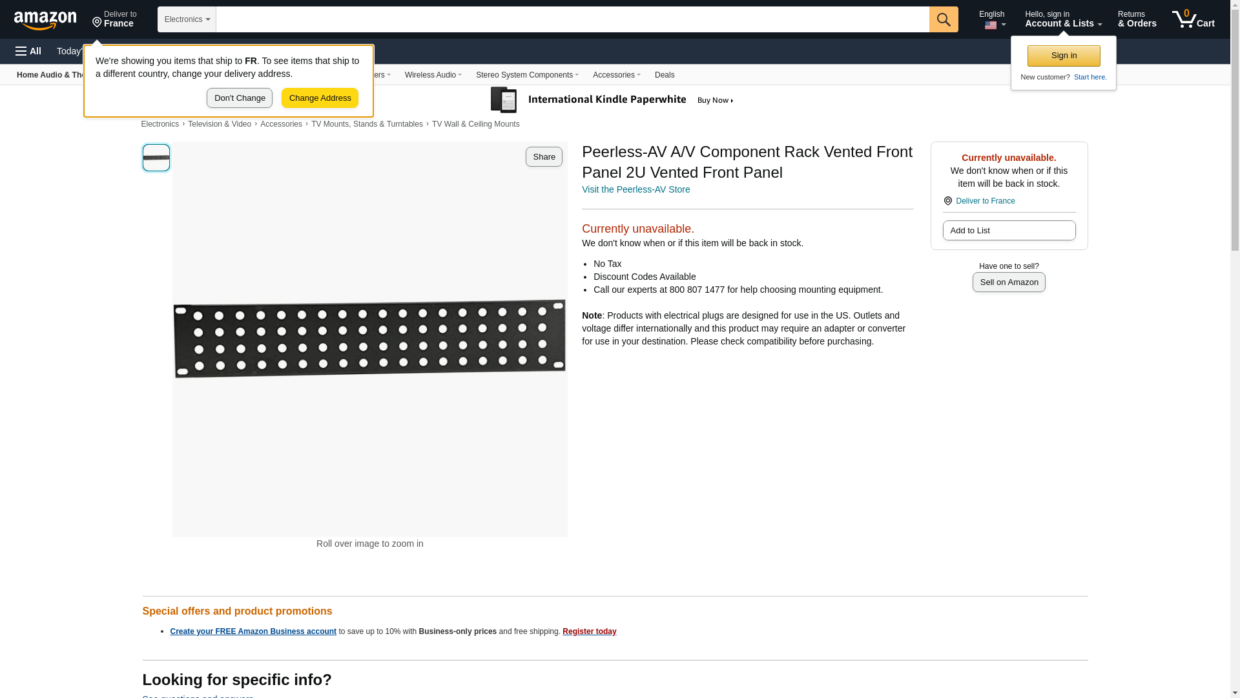
Task: Open the English language selector
Action: click(992, 19)
